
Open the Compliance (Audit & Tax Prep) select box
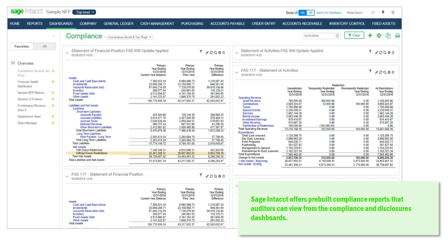pyautogui.click(x=130, y=37)
